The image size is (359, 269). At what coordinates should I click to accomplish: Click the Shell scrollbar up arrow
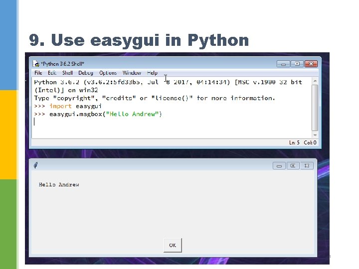pyautogui.click(x=315, y=81)
